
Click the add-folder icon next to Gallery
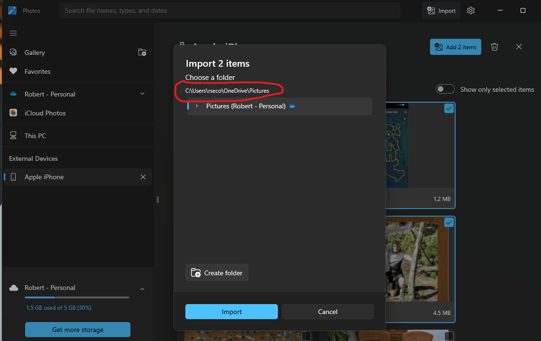142,52
